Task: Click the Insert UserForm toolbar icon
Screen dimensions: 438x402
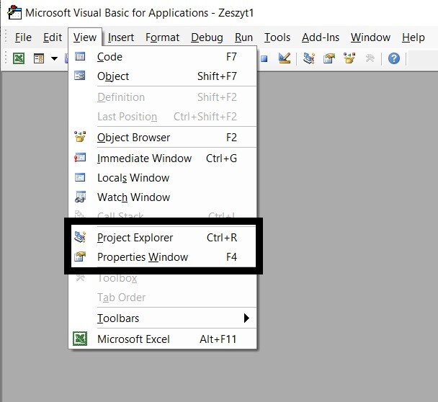Action: pos(39,58)
